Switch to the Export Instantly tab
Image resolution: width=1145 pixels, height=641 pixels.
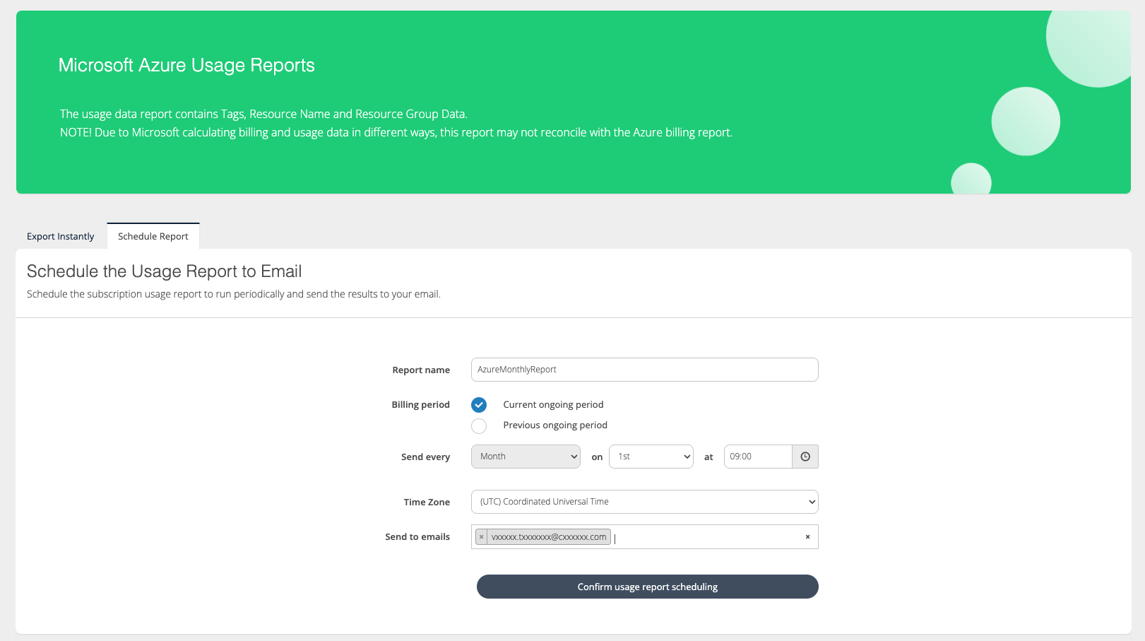point(61,237)
